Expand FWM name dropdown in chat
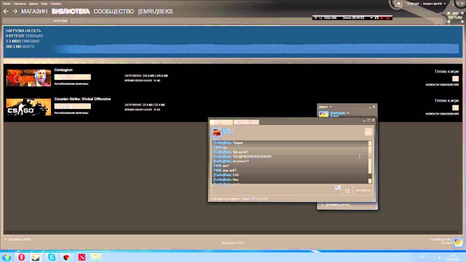The image size is (466, 262). [x=232, y=130]
